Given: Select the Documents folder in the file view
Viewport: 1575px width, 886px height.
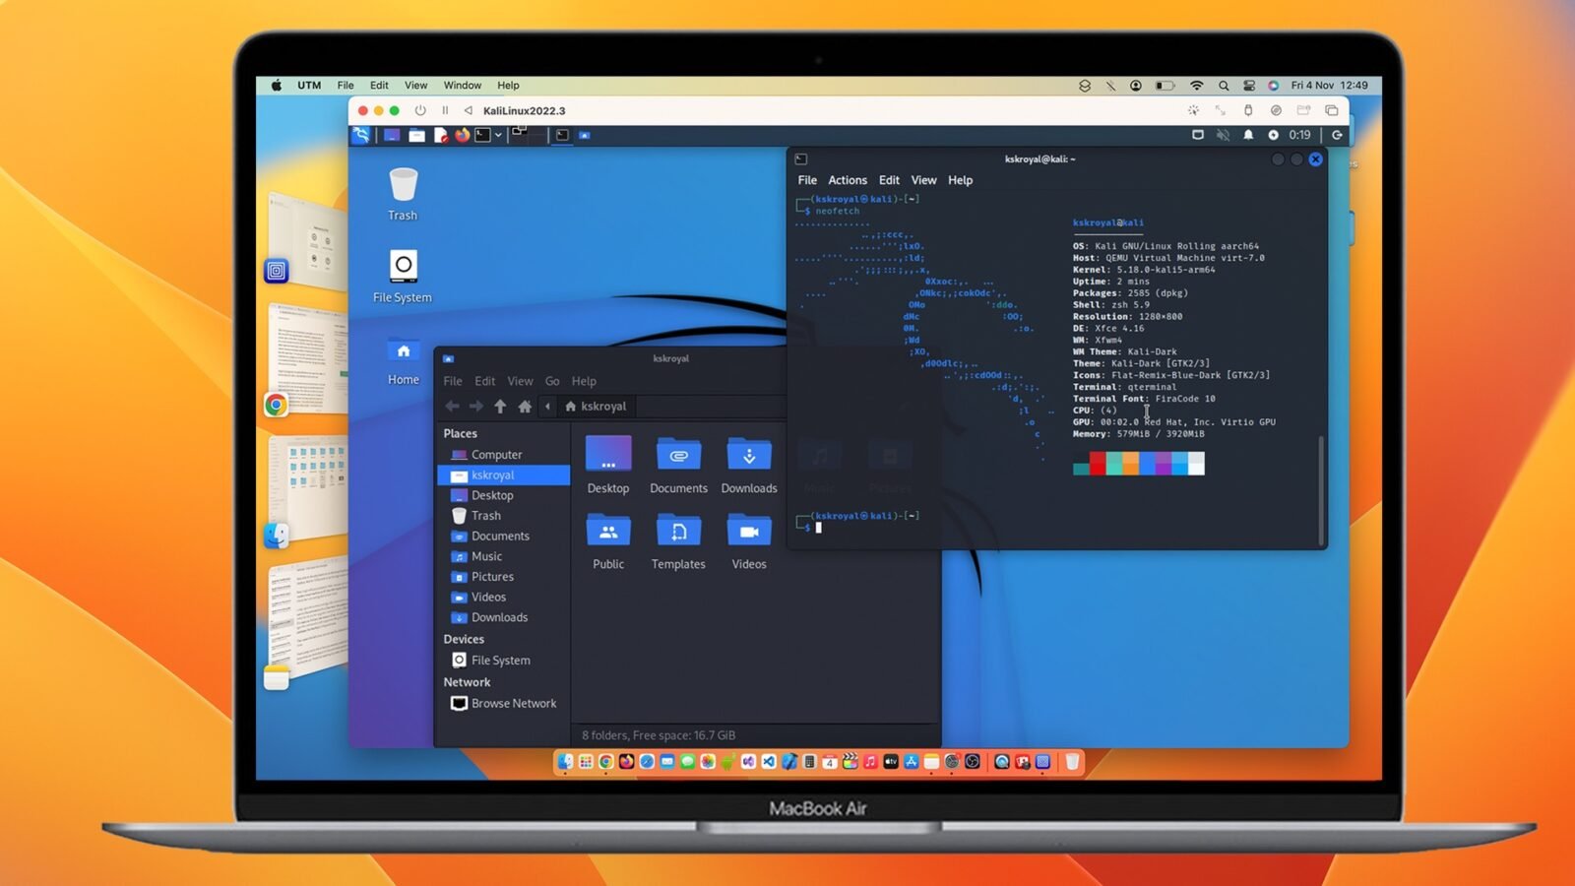Looking at the screenshot, I should pyautogui.click(x=678, y=465).
